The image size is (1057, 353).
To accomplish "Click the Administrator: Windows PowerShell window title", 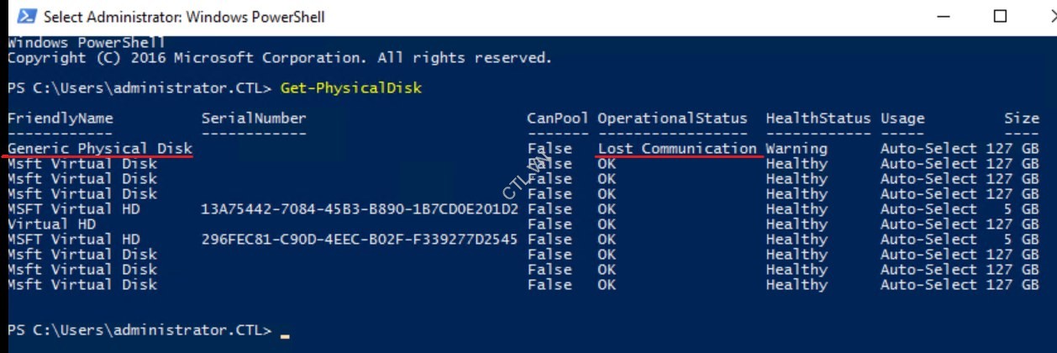I will [183, 17].
